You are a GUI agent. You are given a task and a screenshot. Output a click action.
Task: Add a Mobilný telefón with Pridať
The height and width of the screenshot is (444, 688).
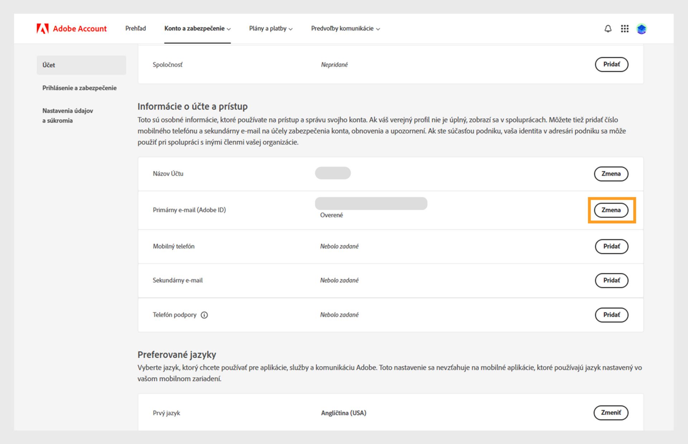611,246
